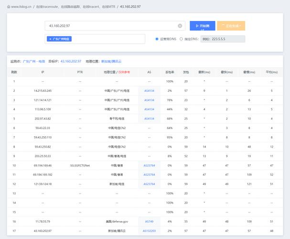Select IP cell 69.194.169.46
Image resolution: width=290 pixels, height=239 pixels.
click(43, 165)
